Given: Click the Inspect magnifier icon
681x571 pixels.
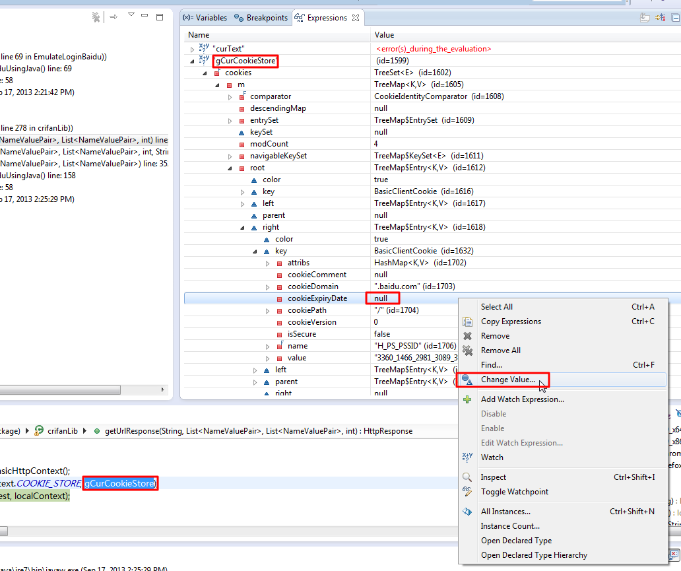Looking at the screenshot, I should pos(467,477).
